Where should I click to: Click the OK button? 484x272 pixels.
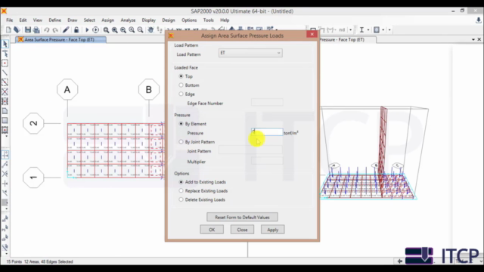click(212, 230)
